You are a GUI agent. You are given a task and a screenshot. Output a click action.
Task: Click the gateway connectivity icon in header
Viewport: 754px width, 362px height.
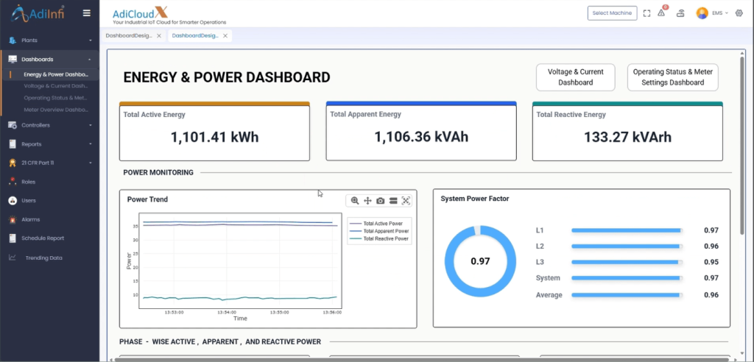680,13
